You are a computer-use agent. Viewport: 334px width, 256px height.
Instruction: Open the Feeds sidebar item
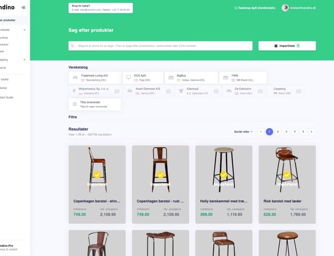pyautogui.click(x=2, y=51)
